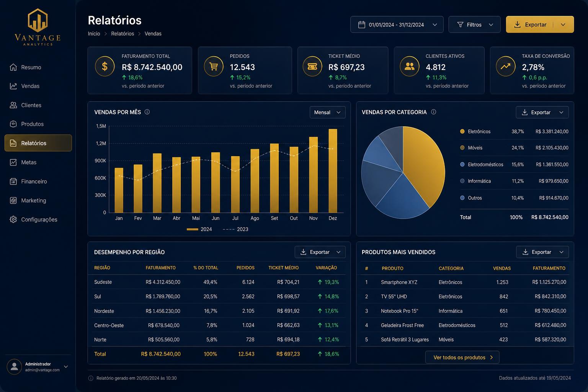The image size is (588, 392).
Task: Click the Nordeste region name
Action: coord(104,311)
